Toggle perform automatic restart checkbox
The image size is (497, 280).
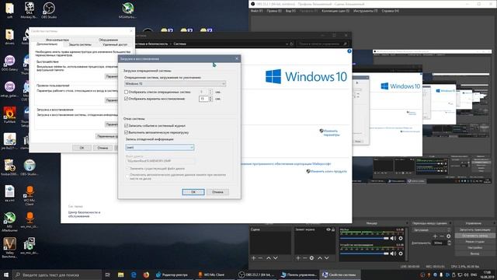click(x=126, y=132)
